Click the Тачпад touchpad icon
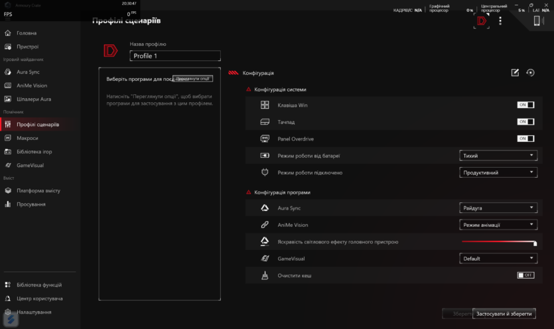554x329 pixels. (x=265, y=122)
